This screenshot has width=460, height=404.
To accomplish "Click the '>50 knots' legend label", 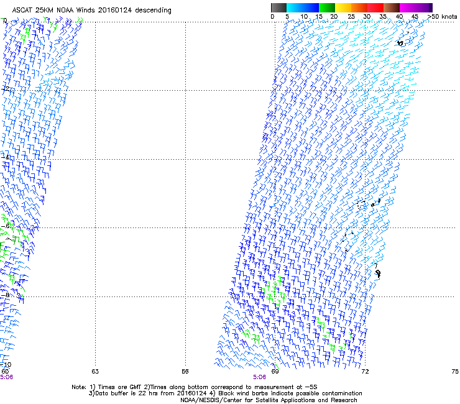I will click(x=442, y=17).
